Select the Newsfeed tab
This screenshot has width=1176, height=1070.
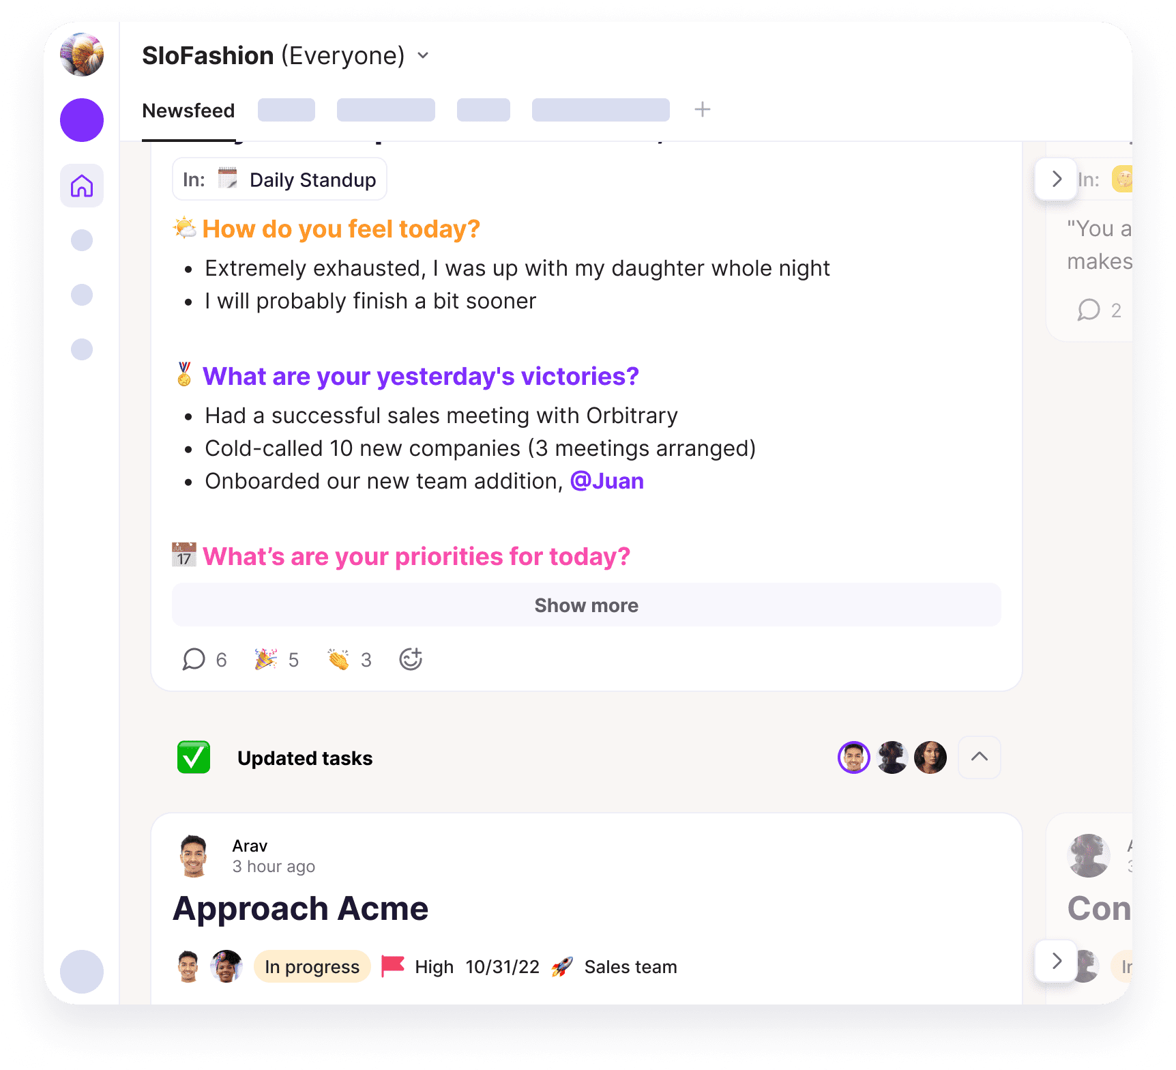coord(188,111)
